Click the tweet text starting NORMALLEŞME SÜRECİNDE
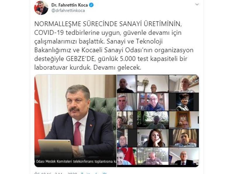 (114, 46)
